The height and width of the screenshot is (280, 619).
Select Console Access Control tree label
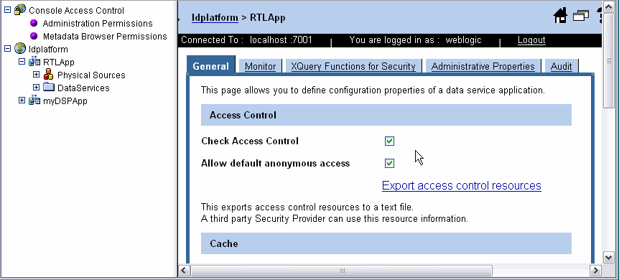[x=76, y=10]
